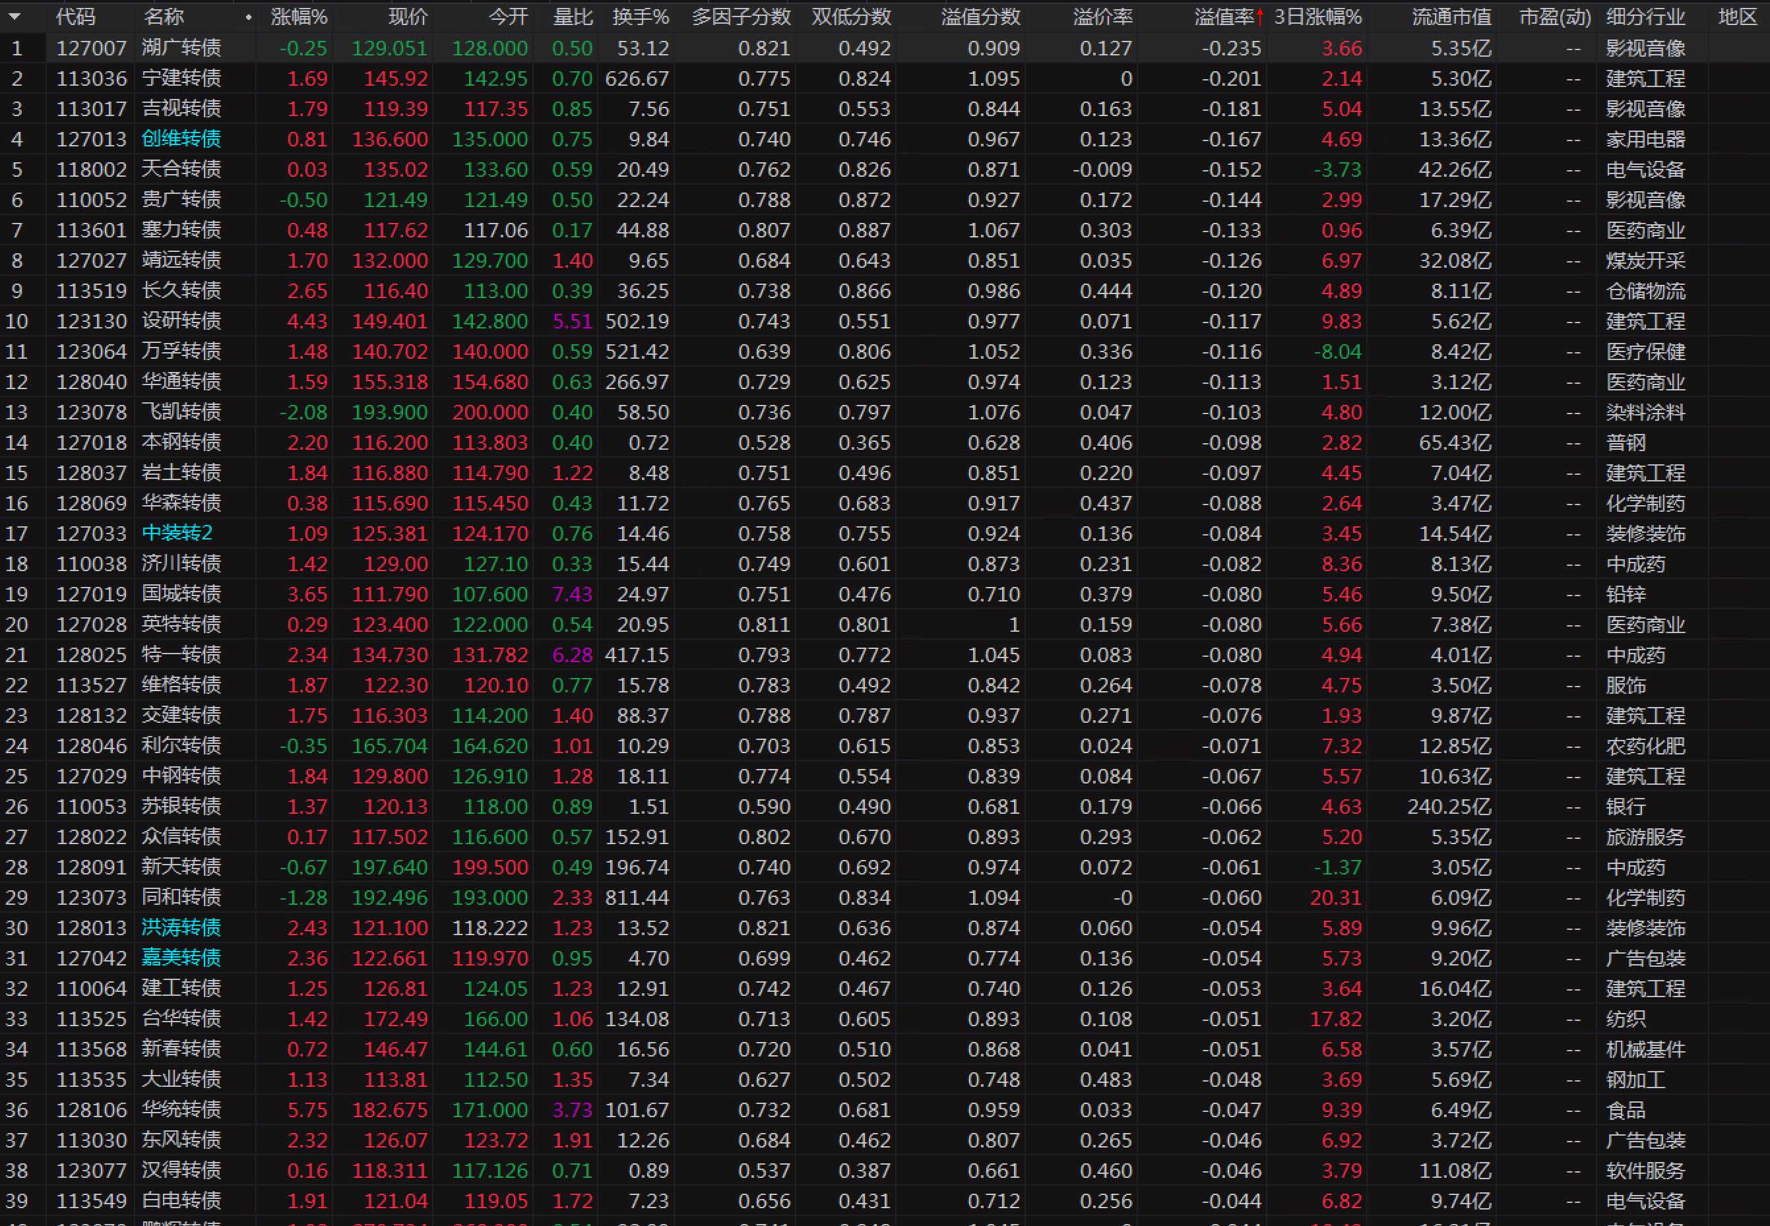Click the 地区 column header
1770x1226 pixels.
1738,17
